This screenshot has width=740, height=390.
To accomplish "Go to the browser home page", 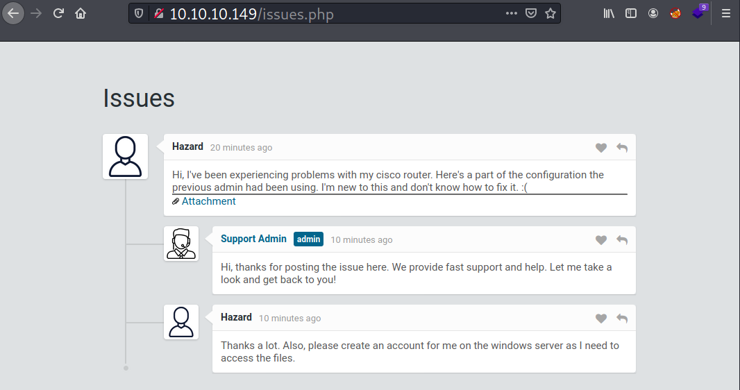I will (x=81, y=13).
